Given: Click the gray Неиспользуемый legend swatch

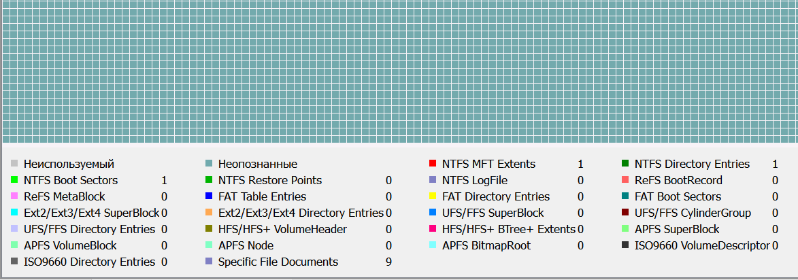Looking at the screenshot, I should point(14,164).
